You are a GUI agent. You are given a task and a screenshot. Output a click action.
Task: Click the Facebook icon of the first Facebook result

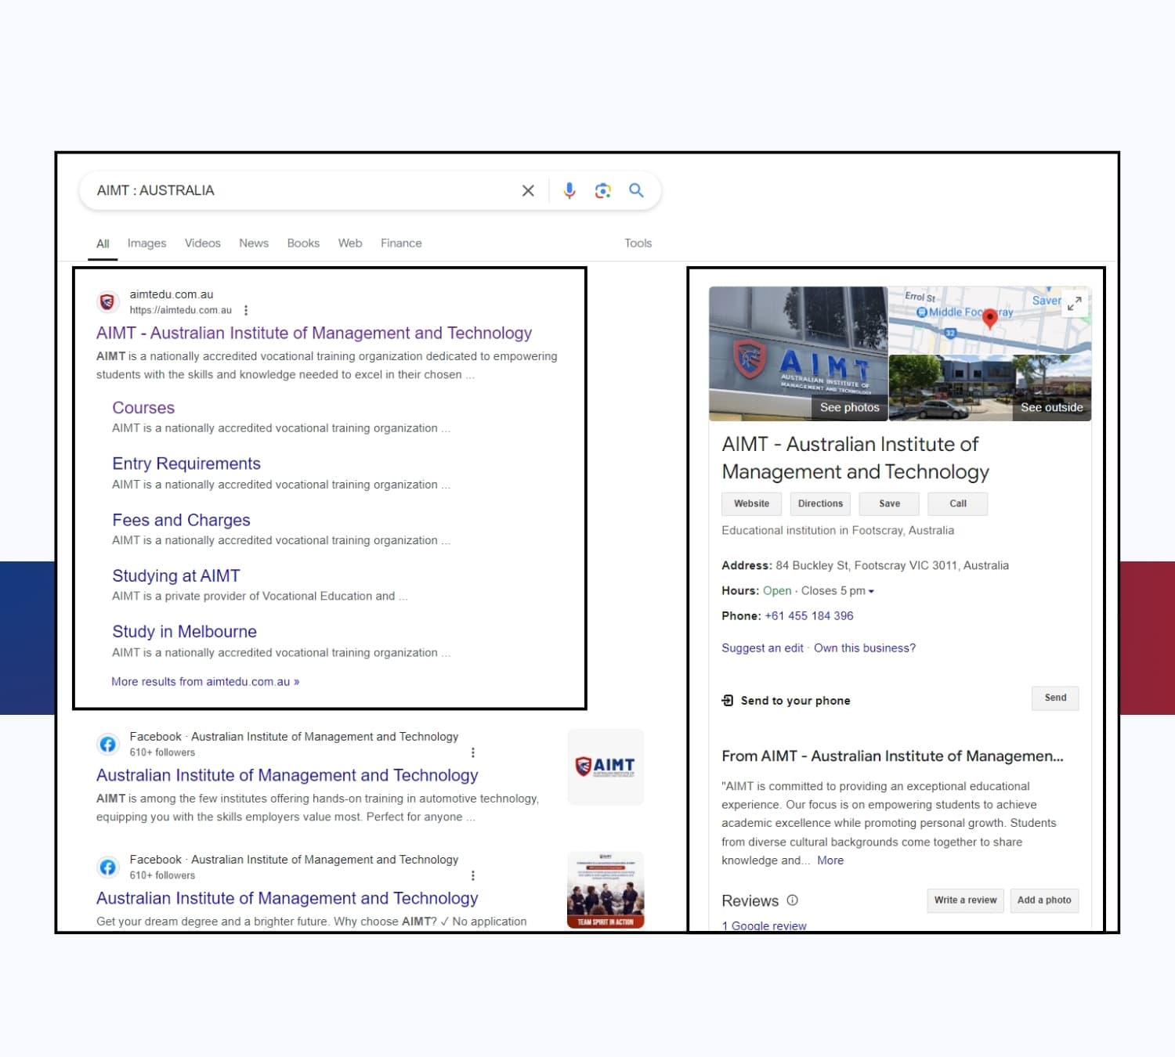107,744
